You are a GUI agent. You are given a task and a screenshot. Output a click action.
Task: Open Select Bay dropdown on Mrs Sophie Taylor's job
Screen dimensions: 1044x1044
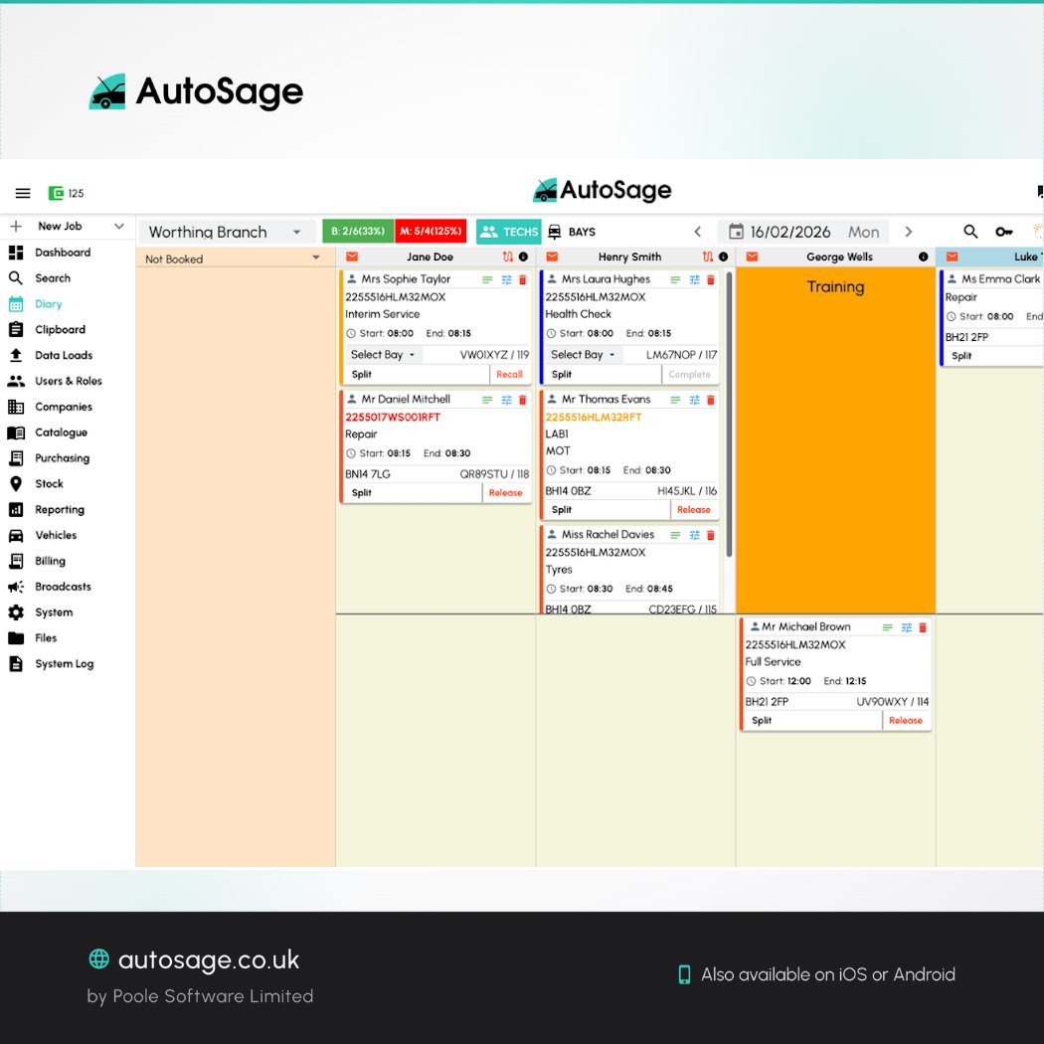(x=382, y=354)
